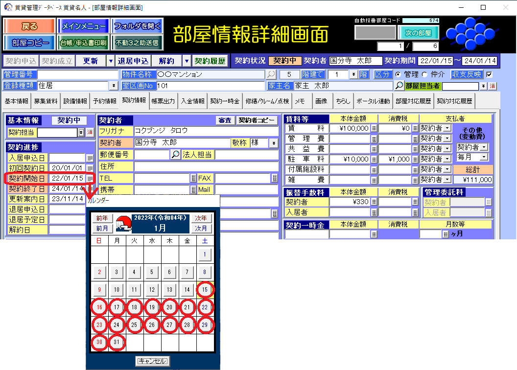The height and width of the screenshot is (370, 517).
Task: Click the red 消 clear icon beside 契約担当
Action: click(x=90, y=132)
